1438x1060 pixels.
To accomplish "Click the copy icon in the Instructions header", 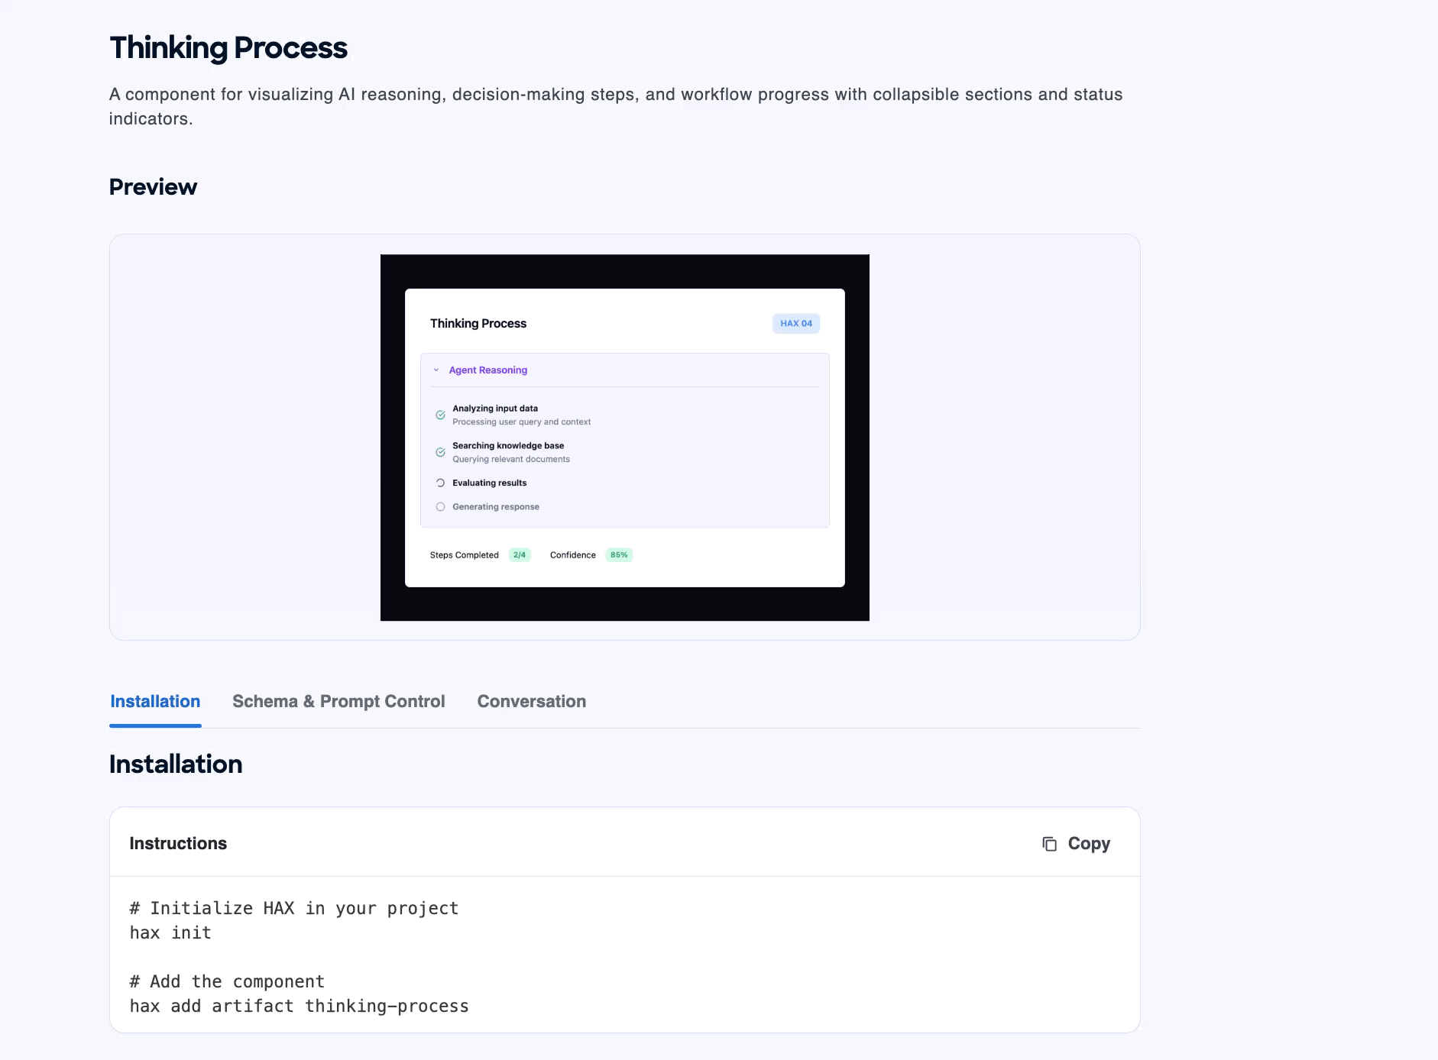I will [1050, 842].
